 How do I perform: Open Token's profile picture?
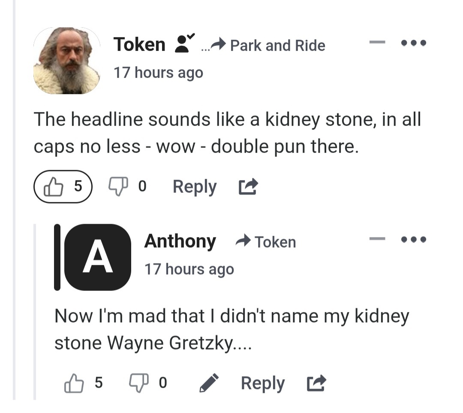pos(67,60)
